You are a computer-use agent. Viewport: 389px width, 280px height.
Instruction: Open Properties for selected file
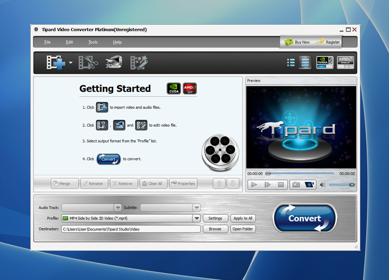coord(183,183)
